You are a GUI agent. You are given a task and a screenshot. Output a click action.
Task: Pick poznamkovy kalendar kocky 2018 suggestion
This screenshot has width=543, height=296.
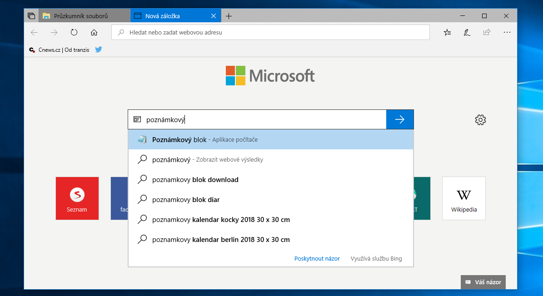click(221, 220)
